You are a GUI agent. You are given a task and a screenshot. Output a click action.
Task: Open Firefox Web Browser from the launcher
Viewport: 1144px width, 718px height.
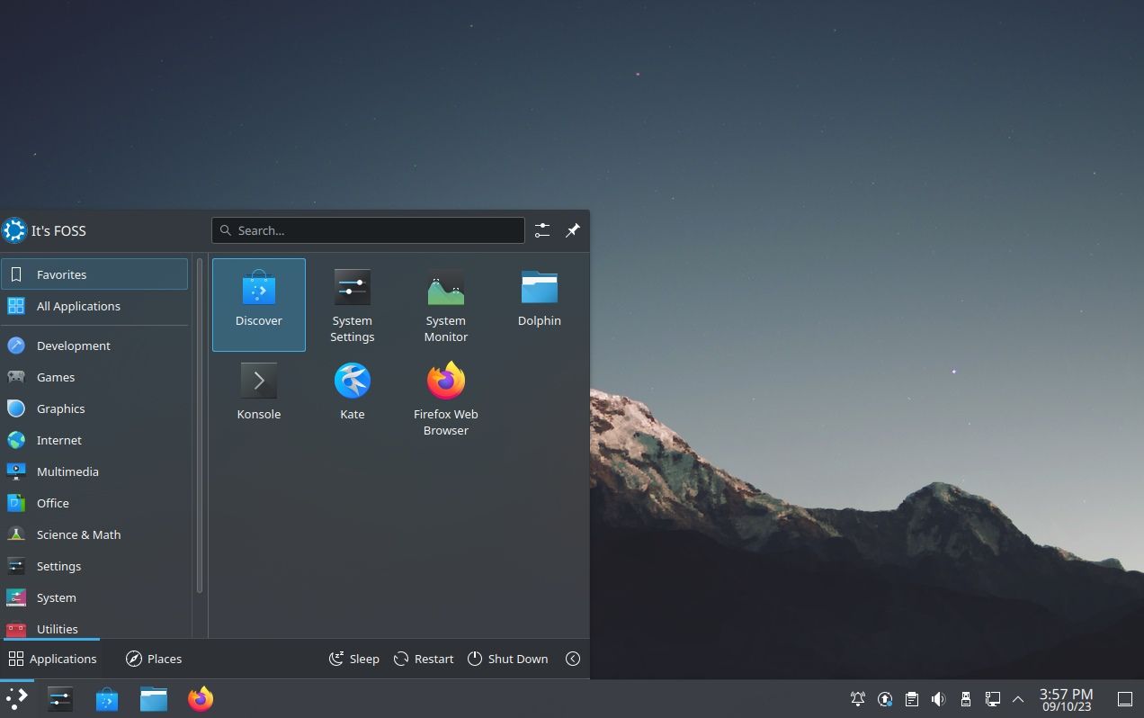(x=445, y=387)
